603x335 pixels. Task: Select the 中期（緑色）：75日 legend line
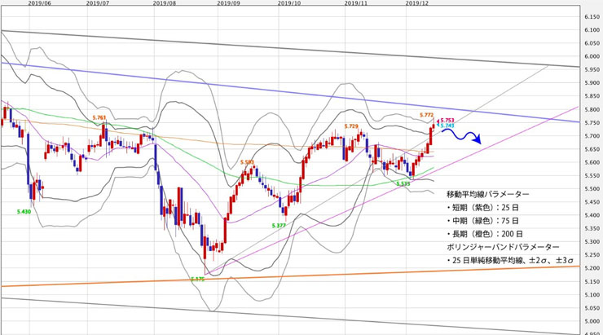[x=483, y=221]
